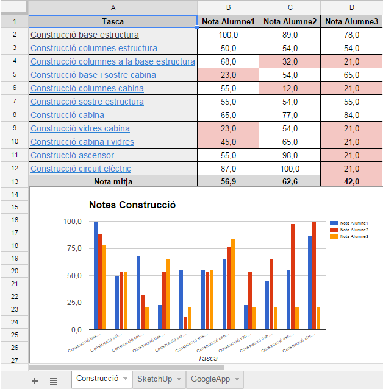The image size is (383, 389).
Task: Switch to the GoogleApp sheet tab
Action: pos(210,379)
